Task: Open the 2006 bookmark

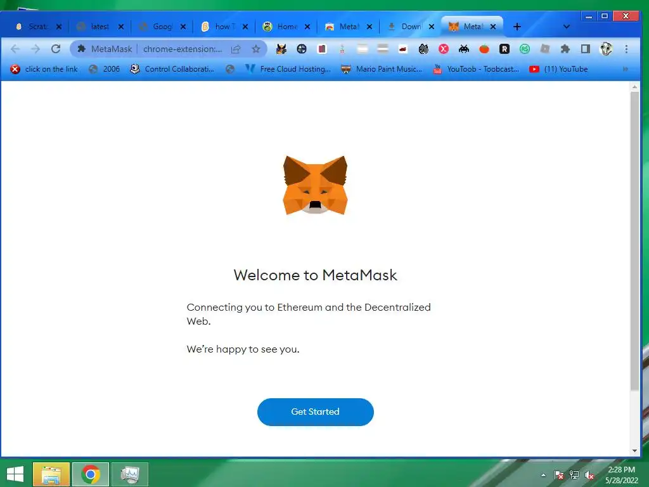Action: click(x=105, y=69)
